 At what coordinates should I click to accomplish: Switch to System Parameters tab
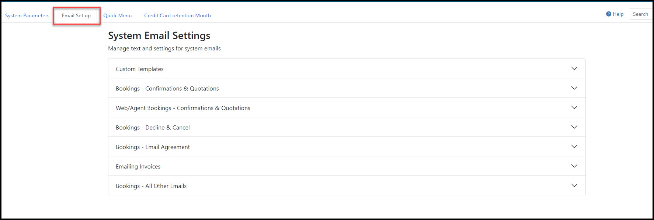click(27, 15)
